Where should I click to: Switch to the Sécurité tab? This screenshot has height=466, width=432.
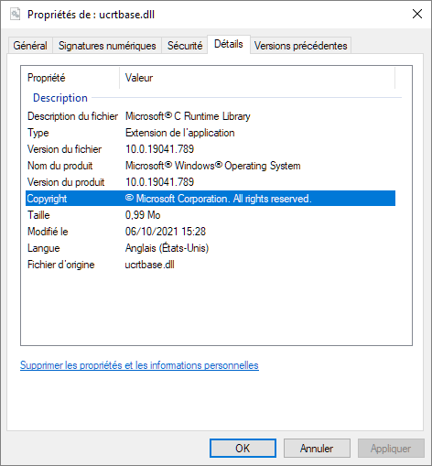point(185,46)
